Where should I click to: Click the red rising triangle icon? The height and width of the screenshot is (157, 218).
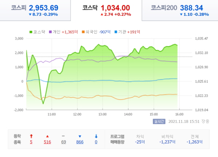pyautogui.click(x=47, y=136)
